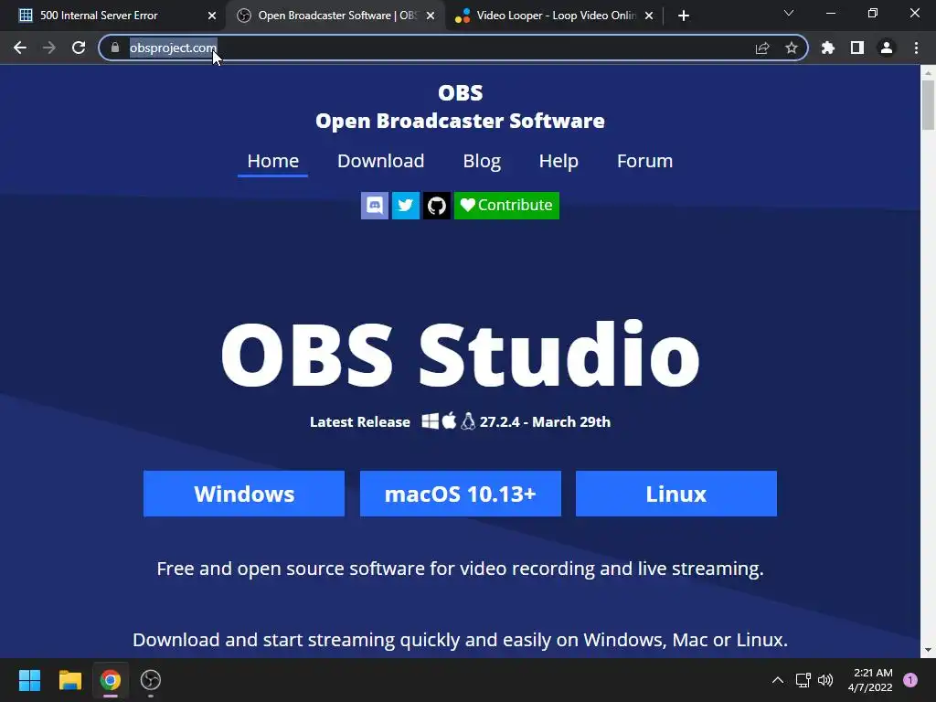Image resolution: width=936 pixels, height=702 pixels.
Task: Open the tab search dropdown chevron
Action: point(789,13)
